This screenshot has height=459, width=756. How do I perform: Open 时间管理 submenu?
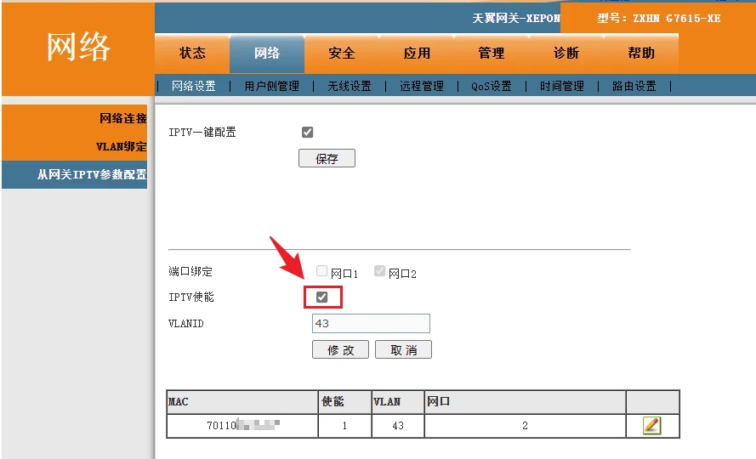[x=562, y=87]
